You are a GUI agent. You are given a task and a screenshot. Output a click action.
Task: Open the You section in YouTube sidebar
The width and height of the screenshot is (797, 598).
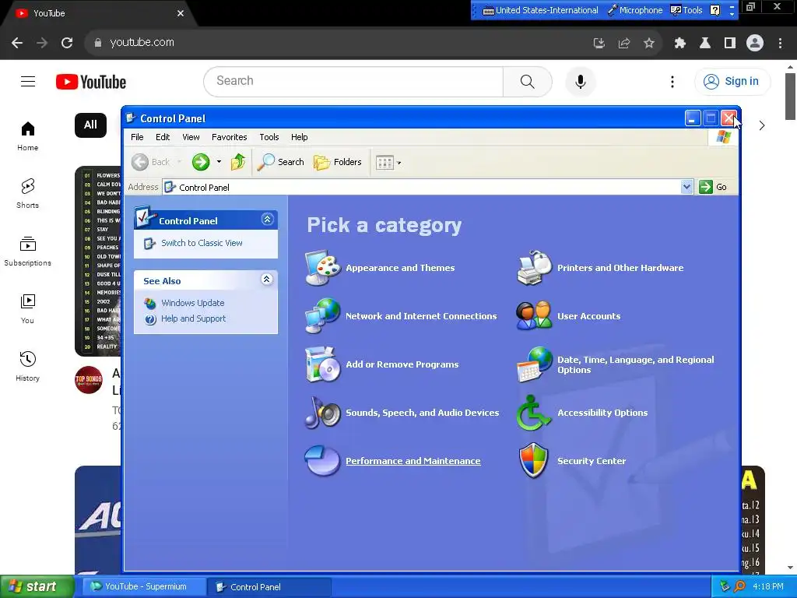click(27, 308)
